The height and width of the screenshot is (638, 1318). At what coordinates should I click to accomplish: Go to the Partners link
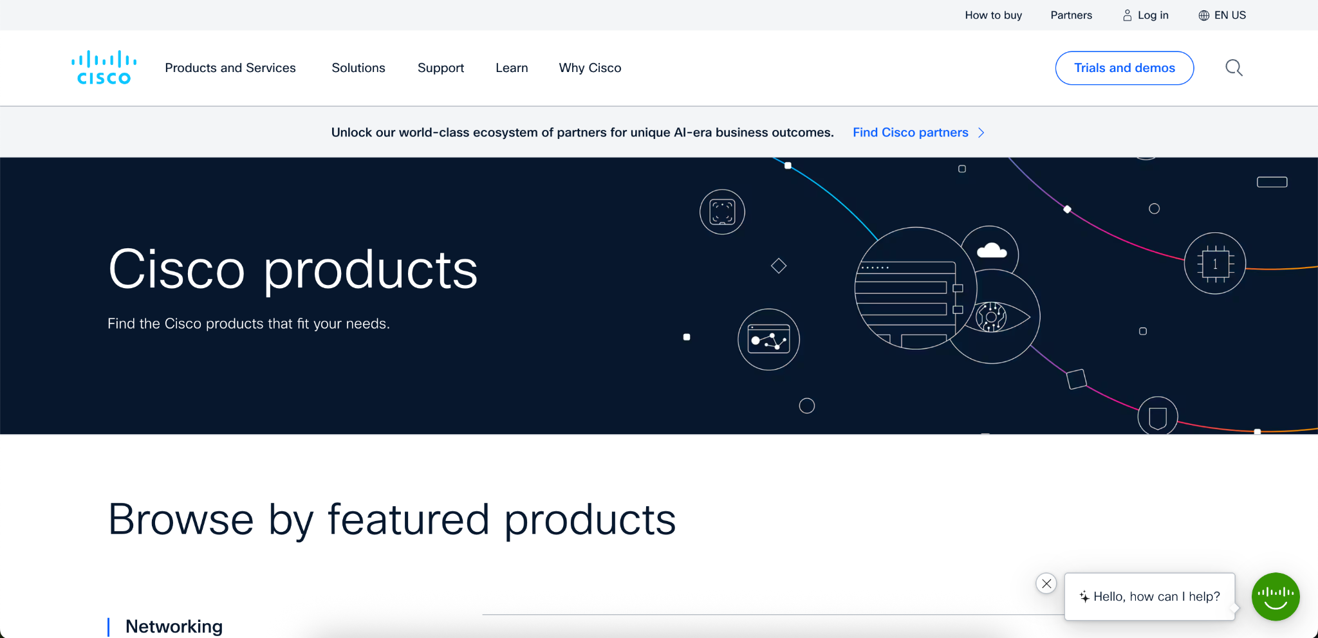point(1071,15)
